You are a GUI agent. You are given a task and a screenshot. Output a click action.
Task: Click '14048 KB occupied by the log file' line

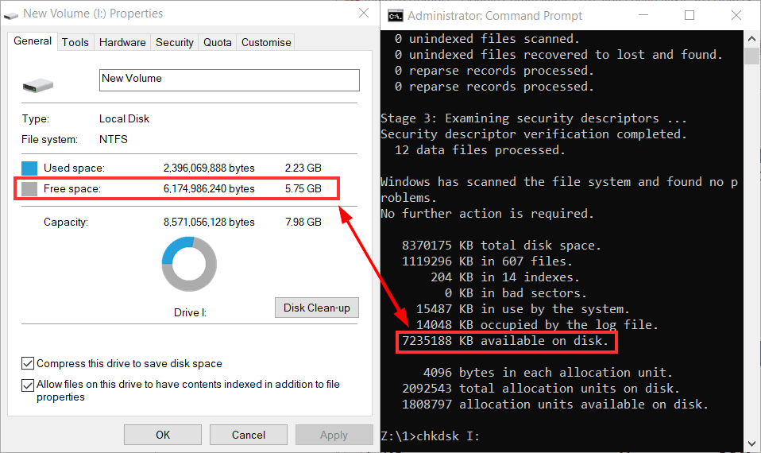[537, 325]
